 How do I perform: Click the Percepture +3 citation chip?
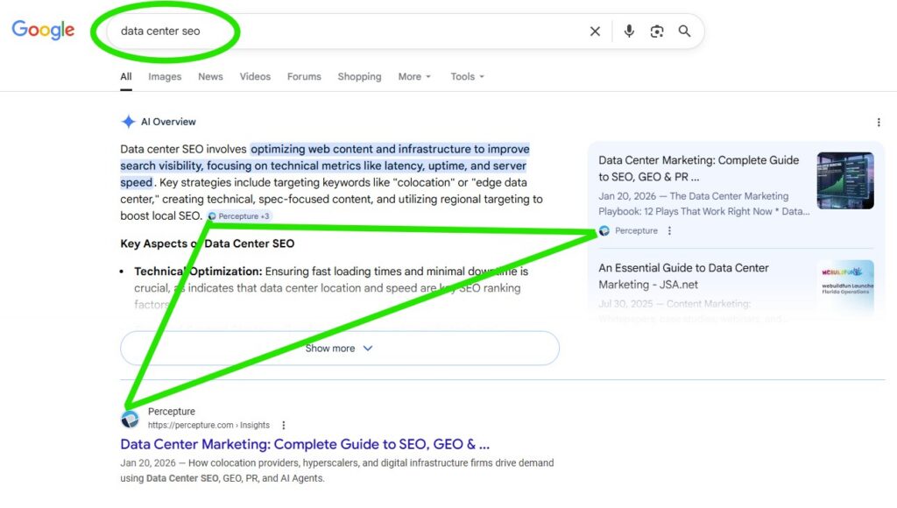click(x=238, y=216)
